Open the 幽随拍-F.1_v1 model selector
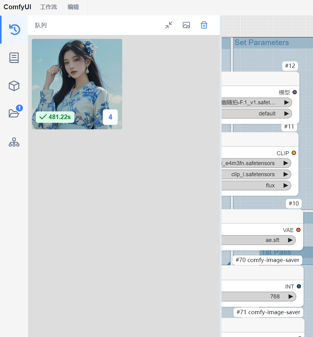The height and width of the screenshot is (337, 313). [x=257, y=102]
